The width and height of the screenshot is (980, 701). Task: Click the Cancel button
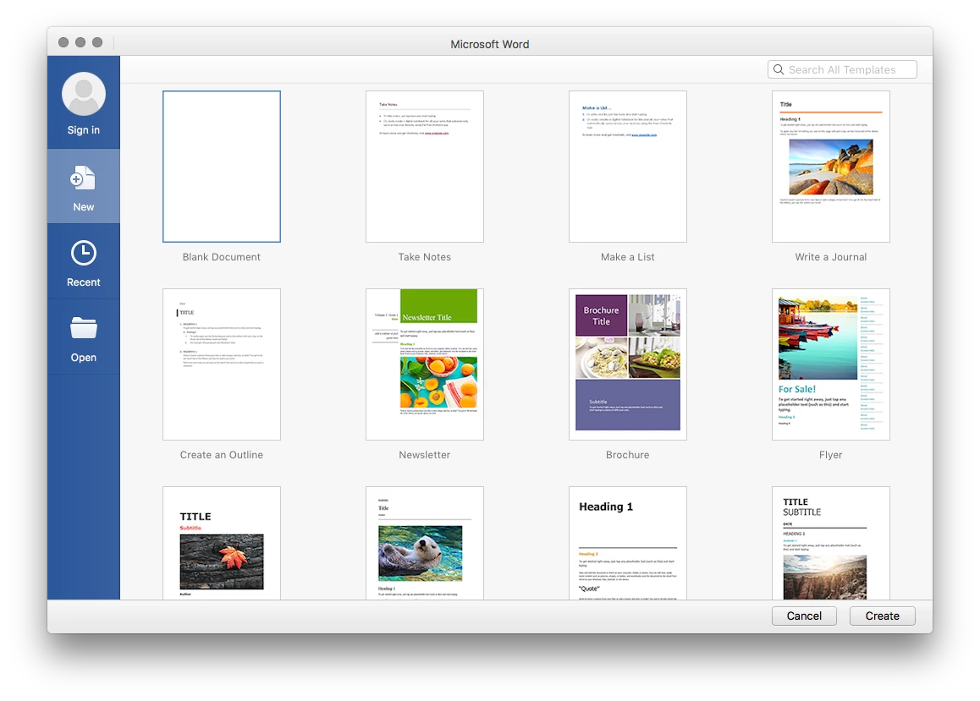(x=804, y=616)
